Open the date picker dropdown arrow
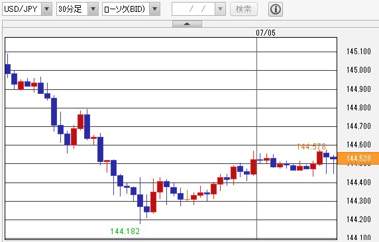 pyautogui.click(x=220, y=9)
